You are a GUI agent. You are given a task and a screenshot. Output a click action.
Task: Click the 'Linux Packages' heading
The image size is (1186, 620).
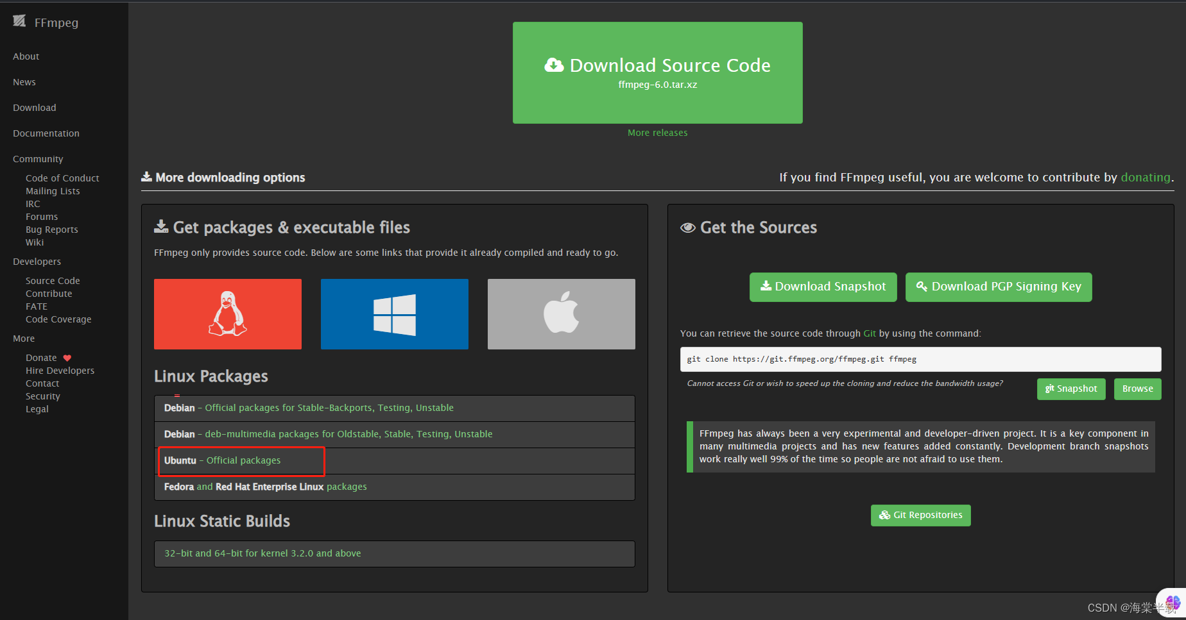pos(211,376)
